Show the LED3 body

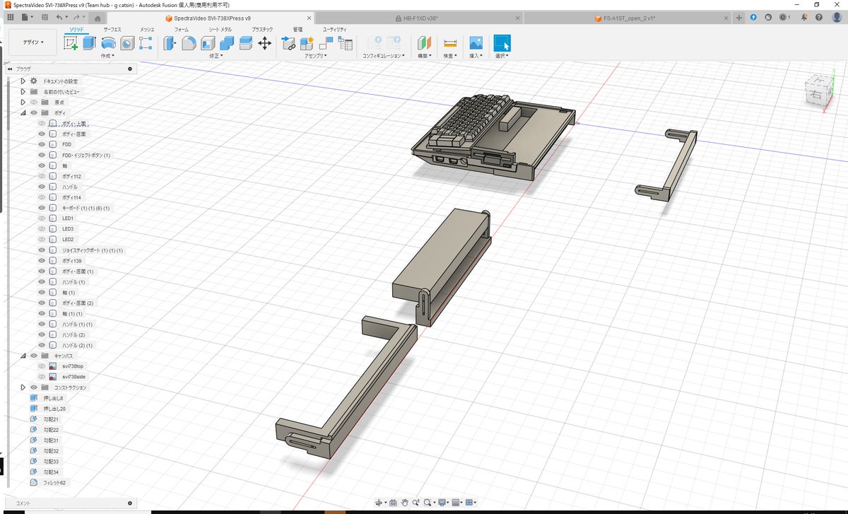(x=42, y=229)
